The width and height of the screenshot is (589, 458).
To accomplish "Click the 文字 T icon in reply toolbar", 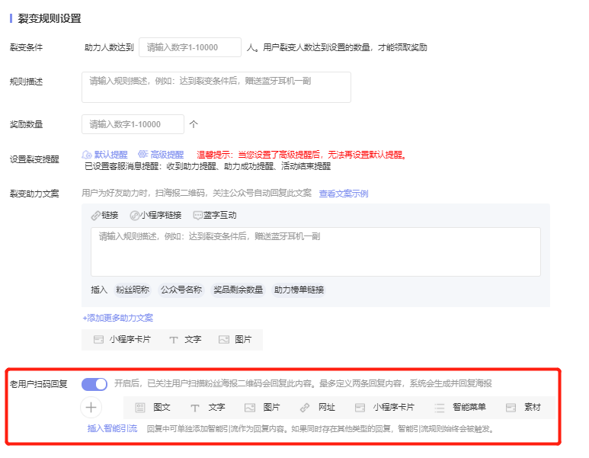I will point(194,408).
